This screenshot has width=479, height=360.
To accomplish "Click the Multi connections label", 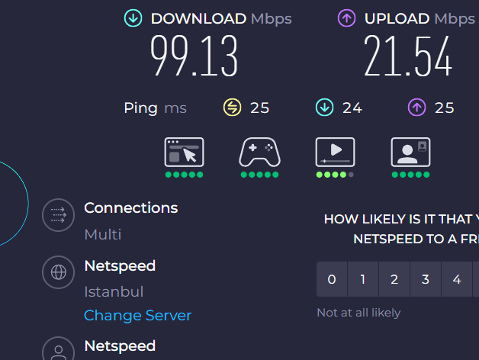I will click(x=103, y=234).
